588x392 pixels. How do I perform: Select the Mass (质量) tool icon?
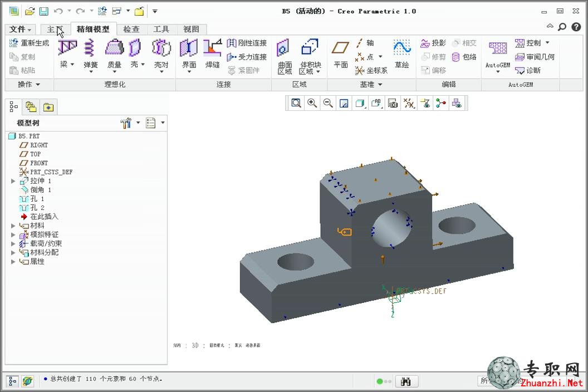114,48
